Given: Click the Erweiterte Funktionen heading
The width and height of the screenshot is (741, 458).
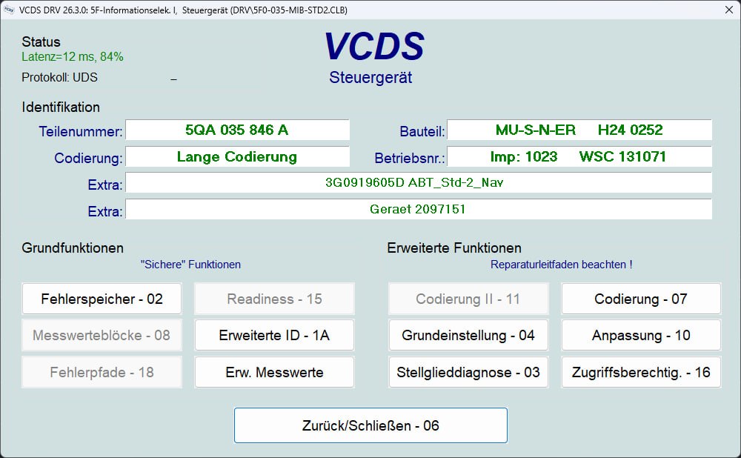Looking at the screenshot, I should click(454, 248).
